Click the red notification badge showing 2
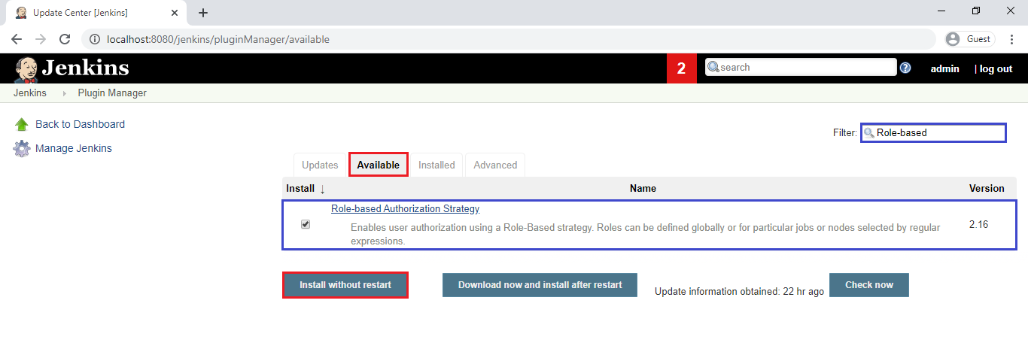1028x355 pixels. coord(682,68)
